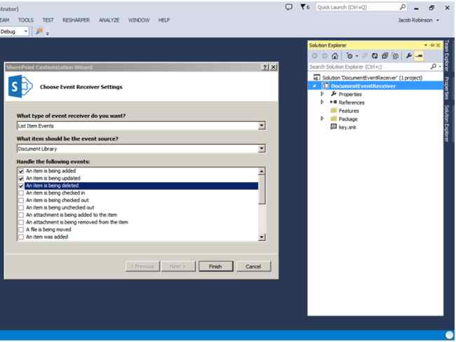
Task: Click the Finish button
Action: pos(215,266)
